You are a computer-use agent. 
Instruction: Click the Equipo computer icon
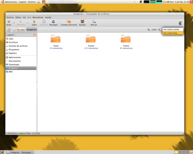click(82, 22)
